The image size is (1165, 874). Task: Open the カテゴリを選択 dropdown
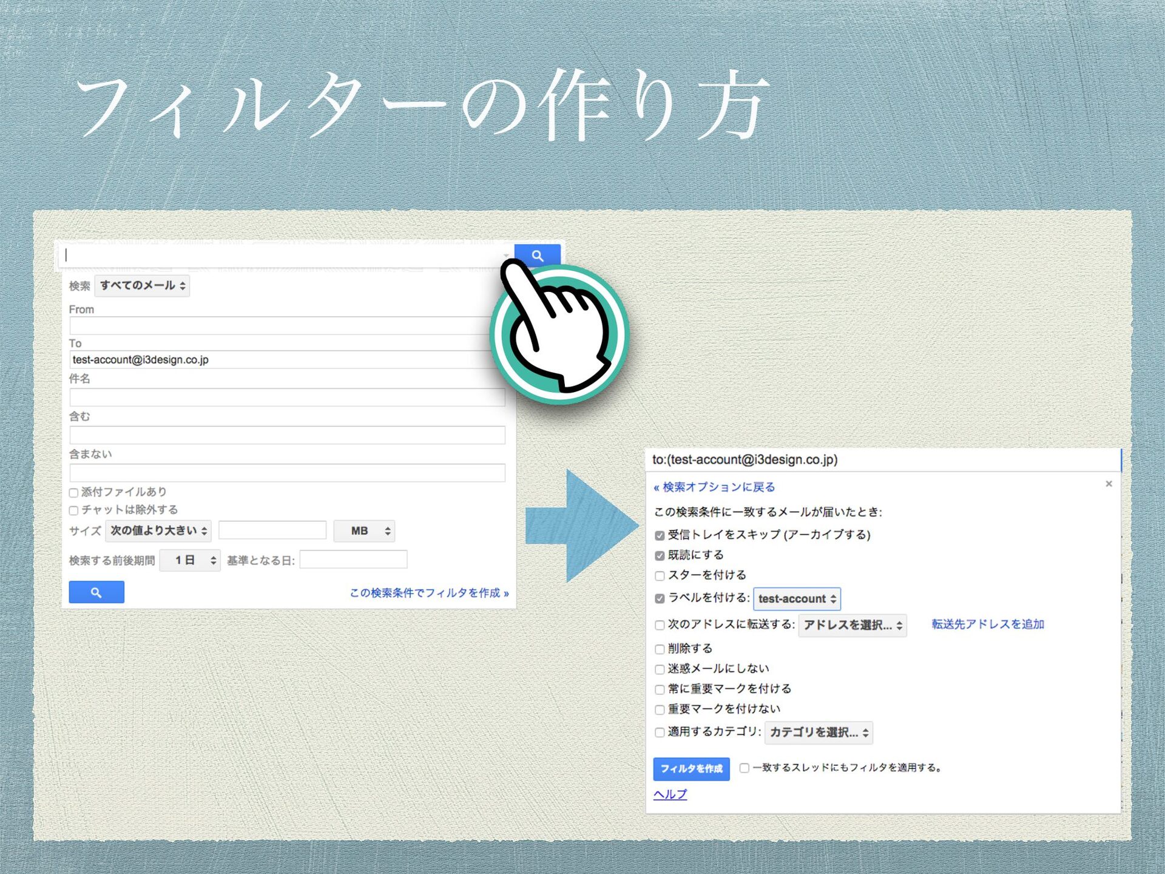tap(819, 733)
